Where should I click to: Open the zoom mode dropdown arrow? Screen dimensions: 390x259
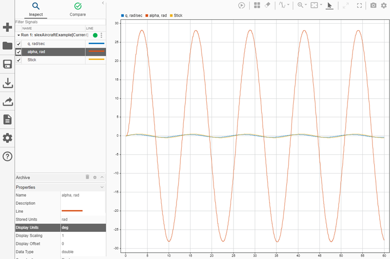click(x=307, y=5)
